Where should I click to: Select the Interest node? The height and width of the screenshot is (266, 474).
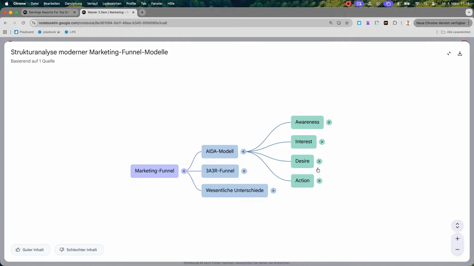click(304, 142)
